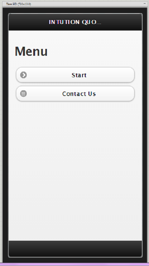Screen dimensions: 149x266
Task: Click the Menu heading text
Action: click(31, 51)
